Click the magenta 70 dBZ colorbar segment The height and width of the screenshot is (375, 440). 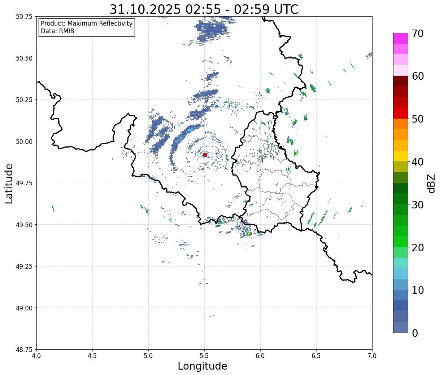[x=401, y=38]
